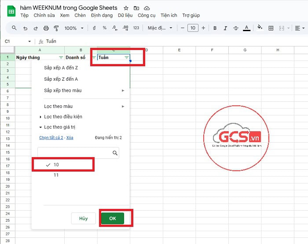The height and width of the screenshot is (244, 308).
Task: Toggle value 11 in filter list
Action: [56, 175]
